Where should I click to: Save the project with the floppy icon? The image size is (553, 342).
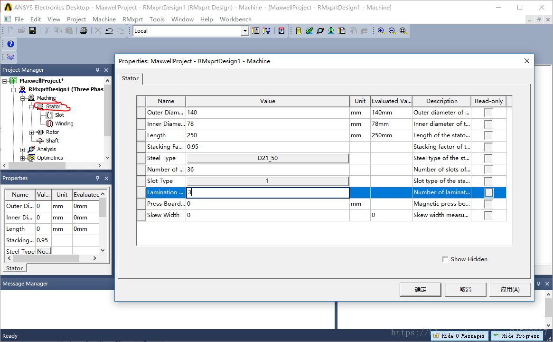[32, 31]
